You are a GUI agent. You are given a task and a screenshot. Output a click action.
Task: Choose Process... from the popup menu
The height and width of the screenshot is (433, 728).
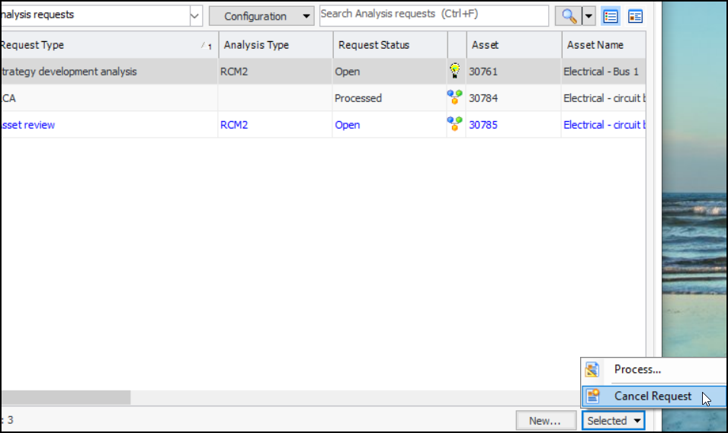click(x=655, y=370)
